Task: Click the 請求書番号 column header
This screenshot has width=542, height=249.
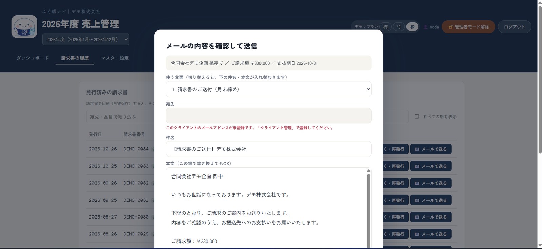Action: (134, 134)
